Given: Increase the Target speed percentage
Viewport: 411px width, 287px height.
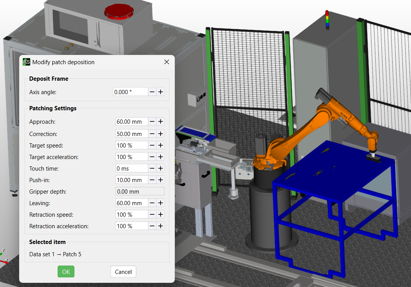Looking at the screenshot, I should point(161,145).
